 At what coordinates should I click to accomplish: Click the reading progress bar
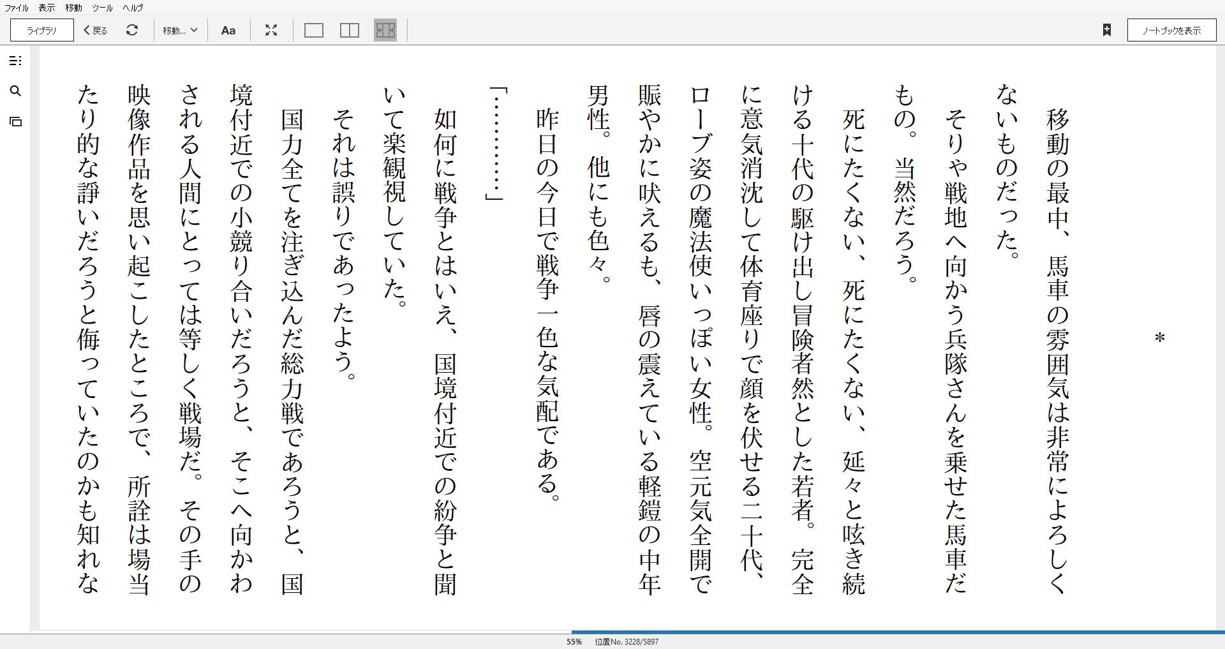(612, 632)
